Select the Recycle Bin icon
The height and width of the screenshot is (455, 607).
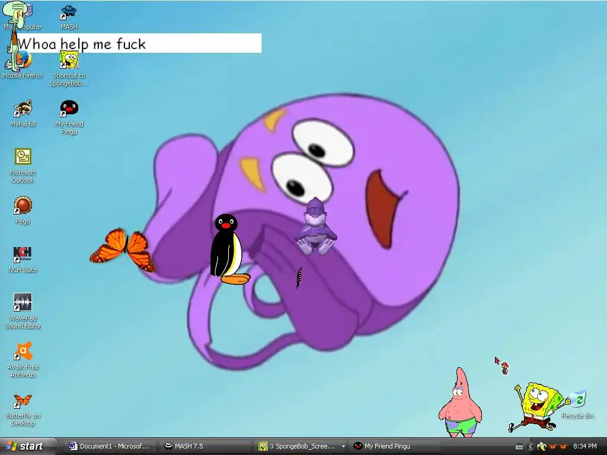[577, 405]
